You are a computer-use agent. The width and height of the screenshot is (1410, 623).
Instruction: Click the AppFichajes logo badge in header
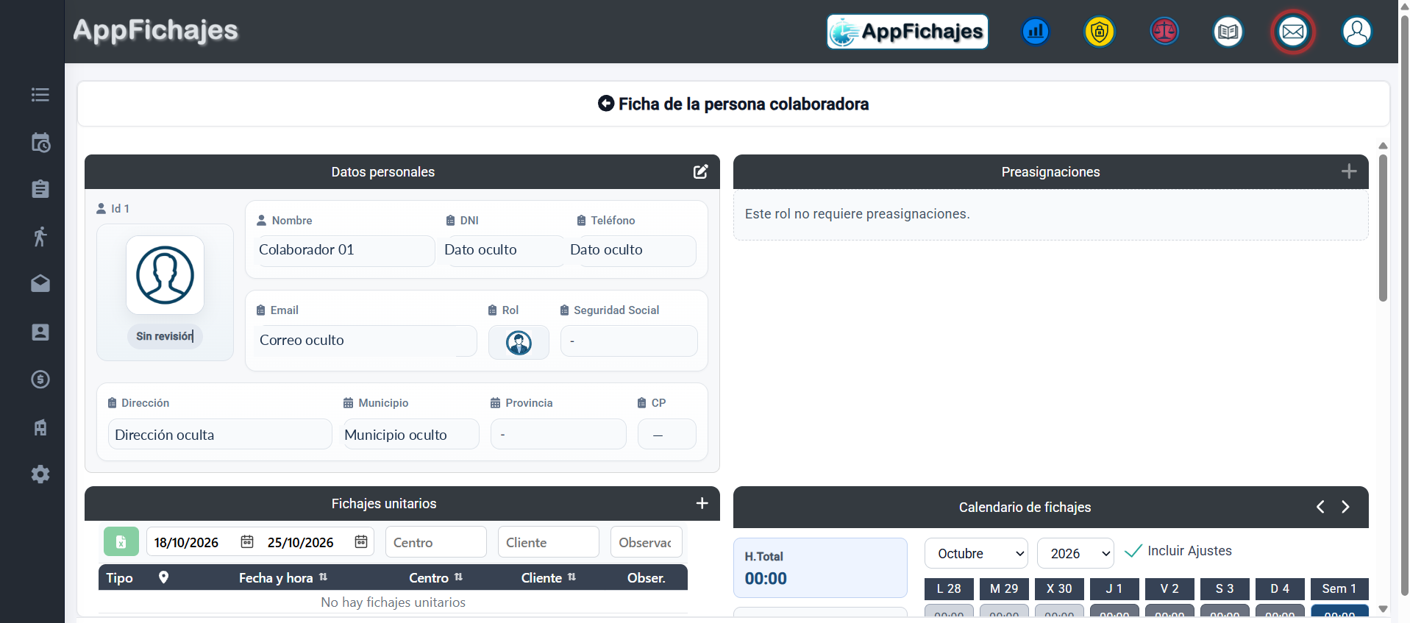908,32
